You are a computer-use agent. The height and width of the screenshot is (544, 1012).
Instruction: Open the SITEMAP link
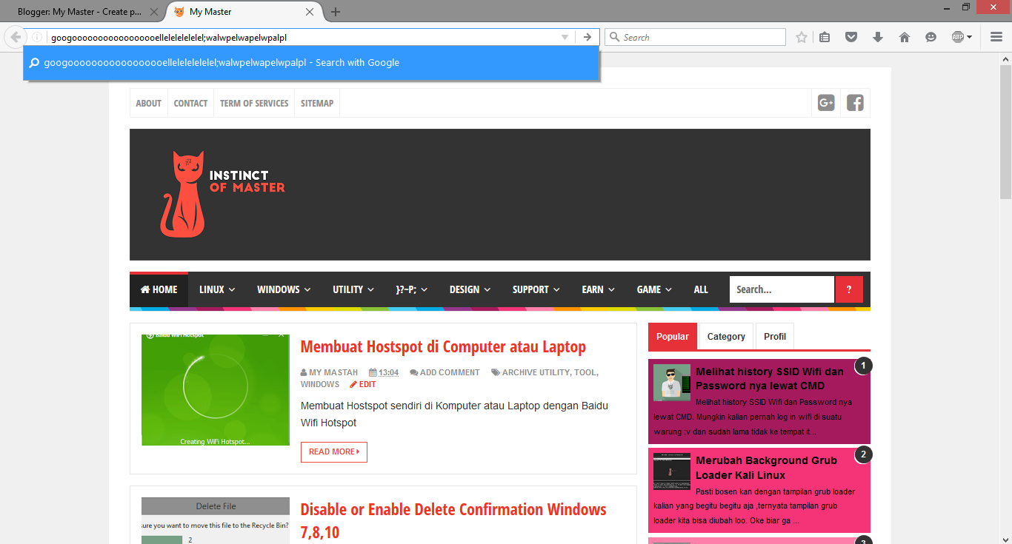coord(317,103)
